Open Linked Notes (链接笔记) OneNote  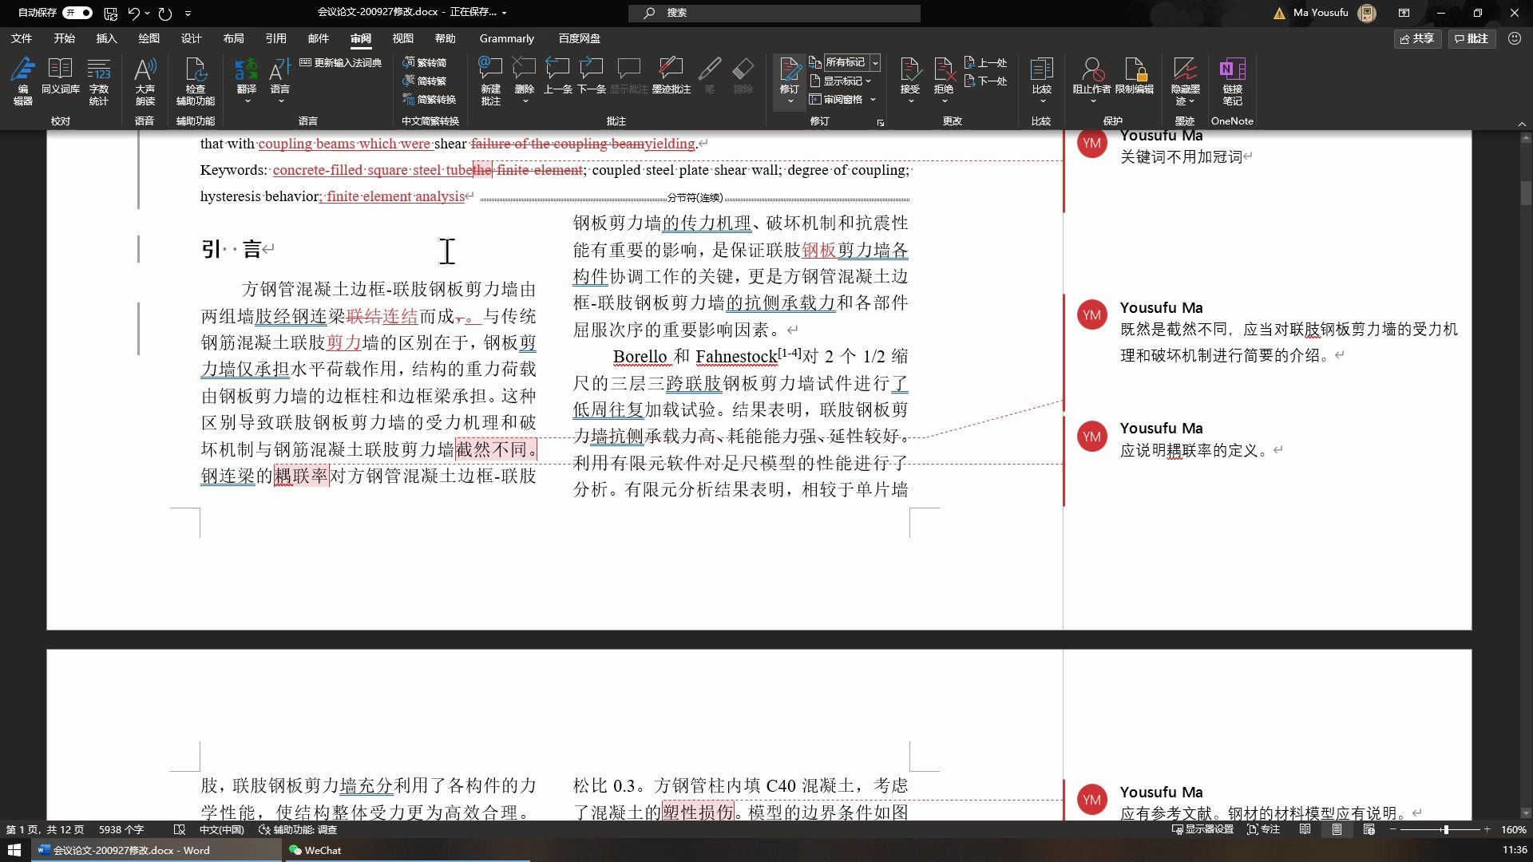1232,81
